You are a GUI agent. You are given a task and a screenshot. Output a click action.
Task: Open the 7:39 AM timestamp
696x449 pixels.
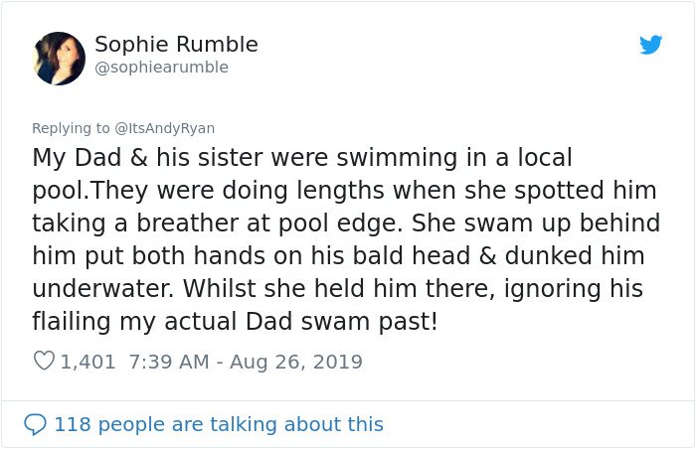click(169, 362)
